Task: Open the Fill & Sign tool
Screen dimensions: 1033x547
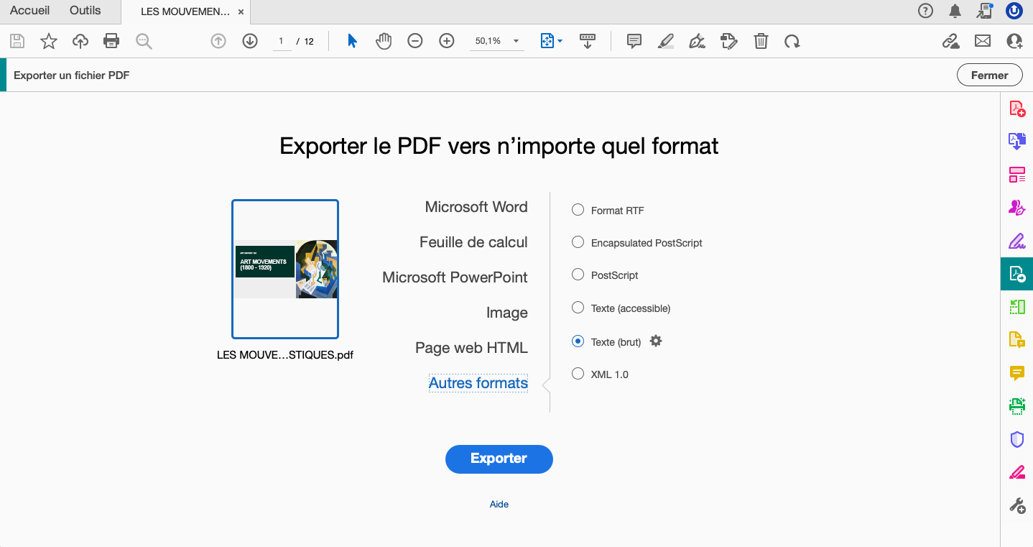Action: (1016, 240)
